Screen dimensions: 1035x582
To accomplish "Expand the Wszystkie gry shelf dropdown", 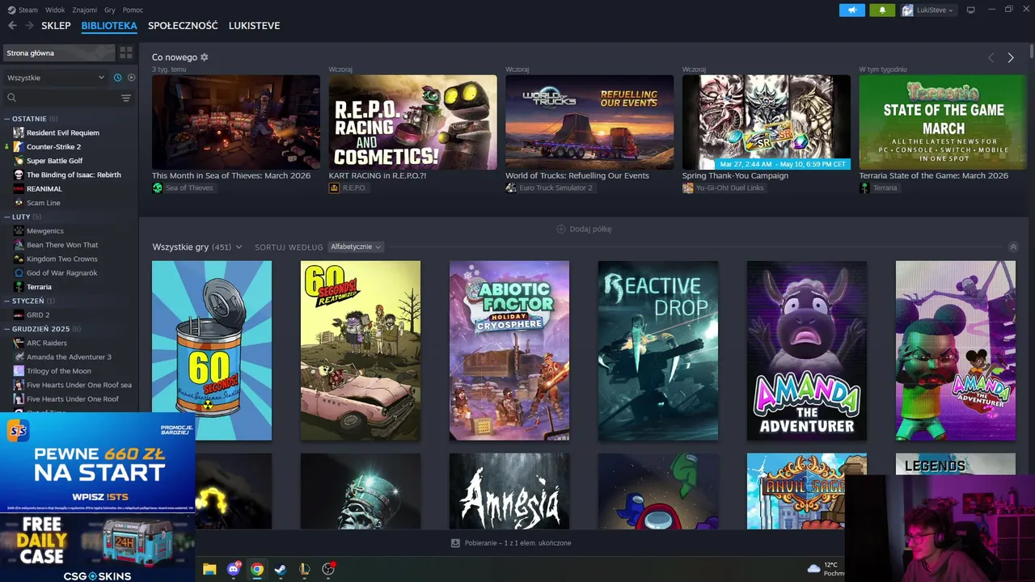I will (x=239, y=247).
